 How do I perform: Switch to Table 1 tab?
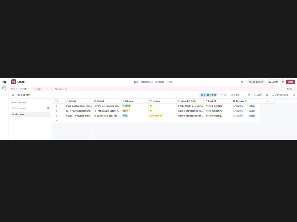pyautogui.click(x=13, y=89)
